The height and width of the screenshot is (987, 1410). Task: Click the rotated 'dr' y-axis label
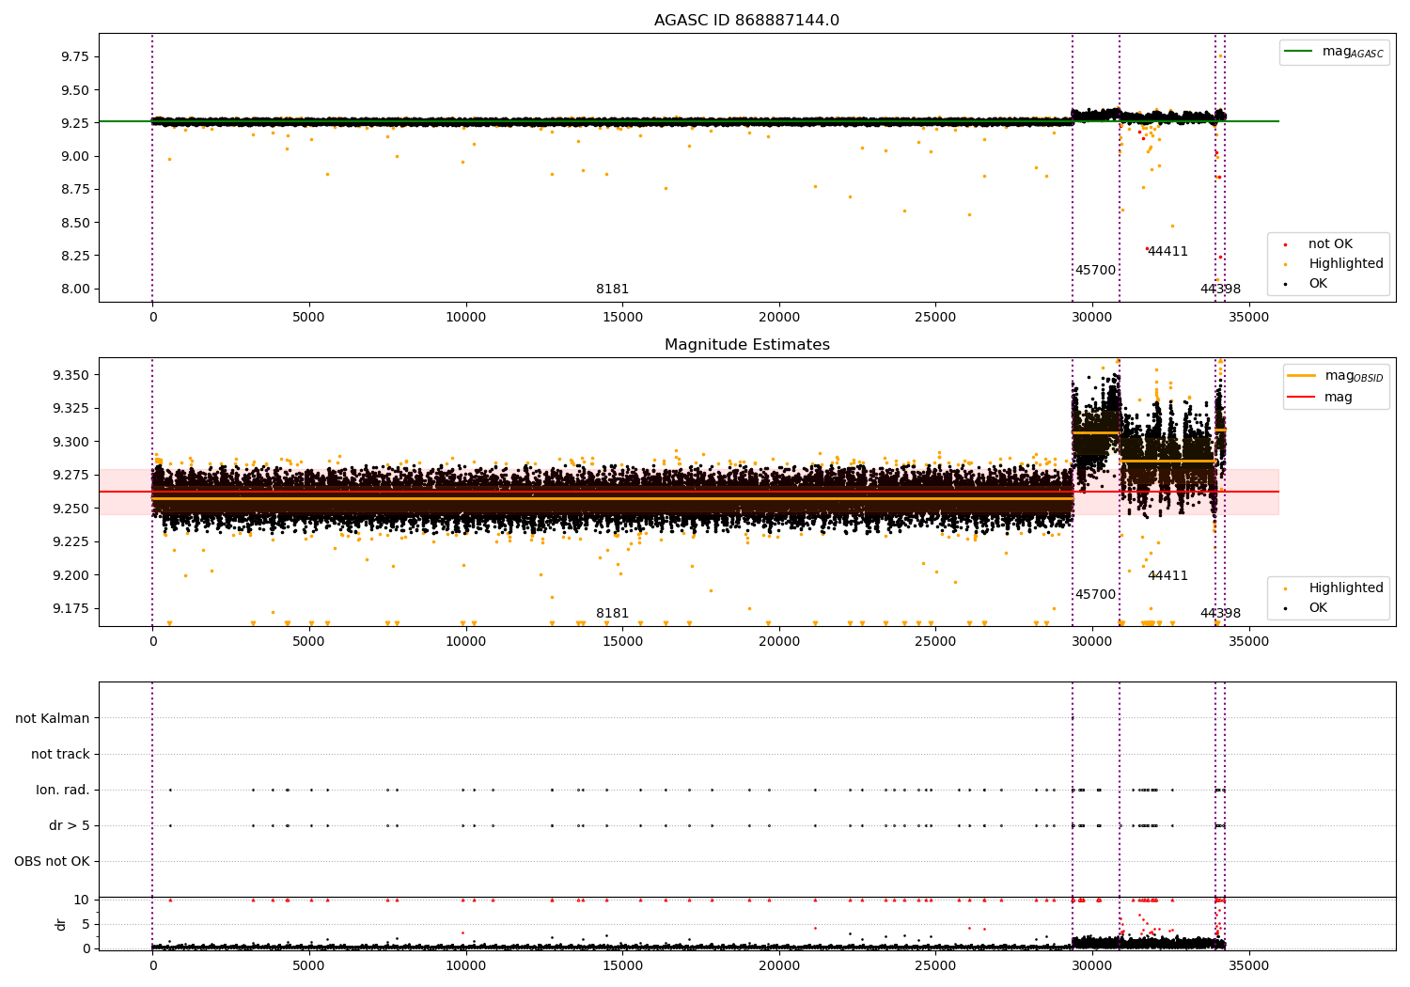[60, 924]
